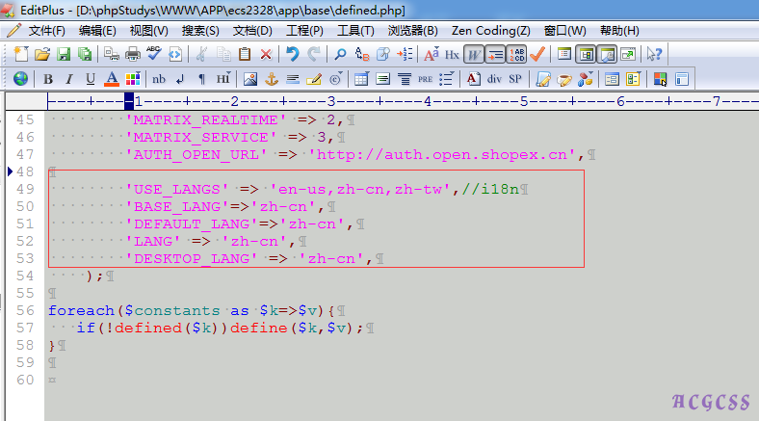Open the Zen Coding(Z) menu
This screenshot has width=759, height=421.
pyautogui.click(x=490, y=30)
